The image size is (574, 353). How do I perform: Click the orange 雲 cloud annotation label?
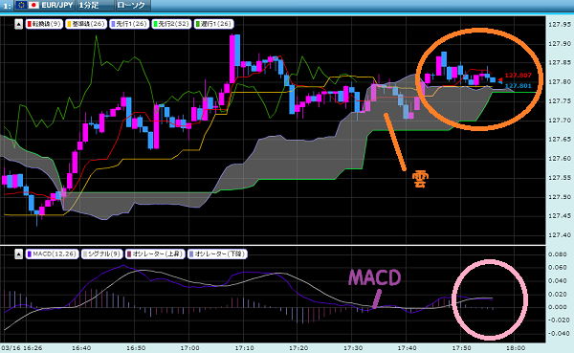pos(420,180)
